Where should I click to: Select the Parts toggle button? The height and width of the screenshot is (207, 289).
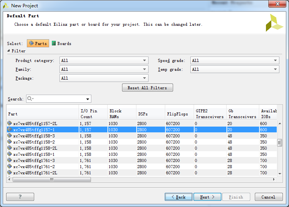[x=38, y=43]
